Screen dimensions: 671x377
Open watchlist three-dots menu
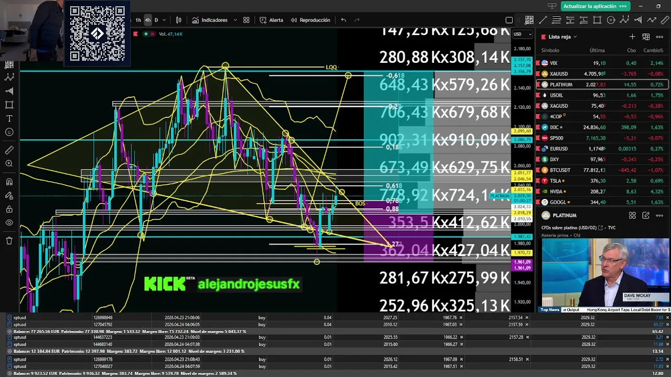coord(659,37)
